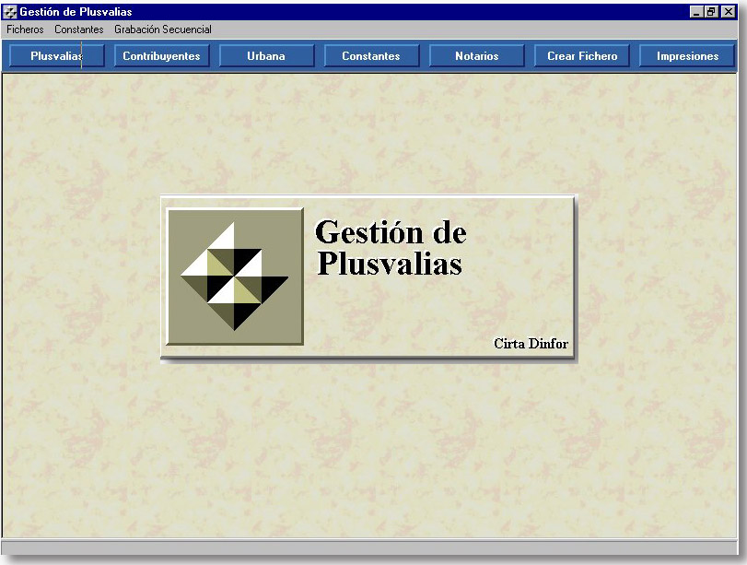Click the Plusvalias toolbar button
The width and height of the screenshot is (747, 565).
pyautogui.click(x=57, y=56)
